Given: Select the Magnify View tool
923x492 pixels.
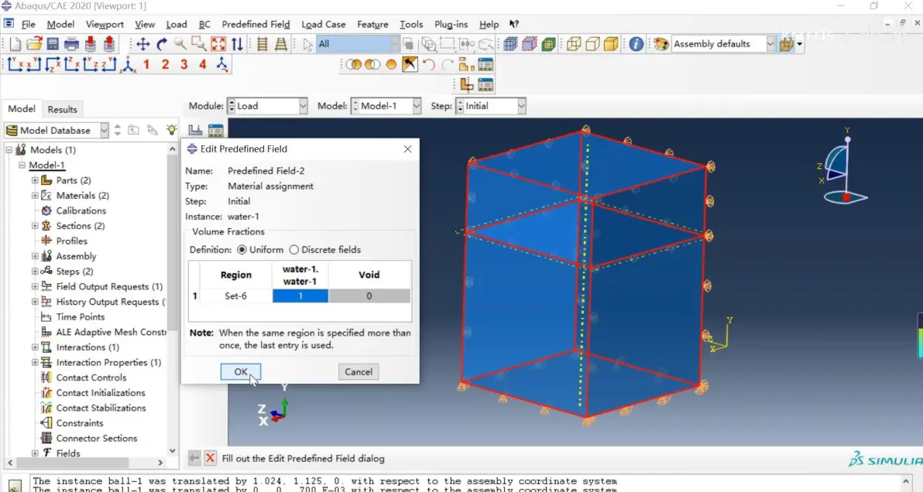Looking at the screenshot, I should [180, 44].
